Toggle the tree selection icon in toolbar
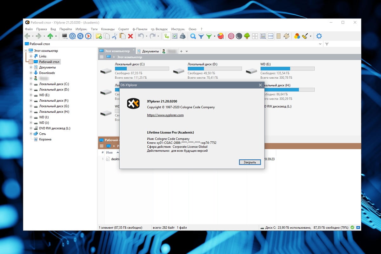Screen dimensions: 381x254 [167, 36]
